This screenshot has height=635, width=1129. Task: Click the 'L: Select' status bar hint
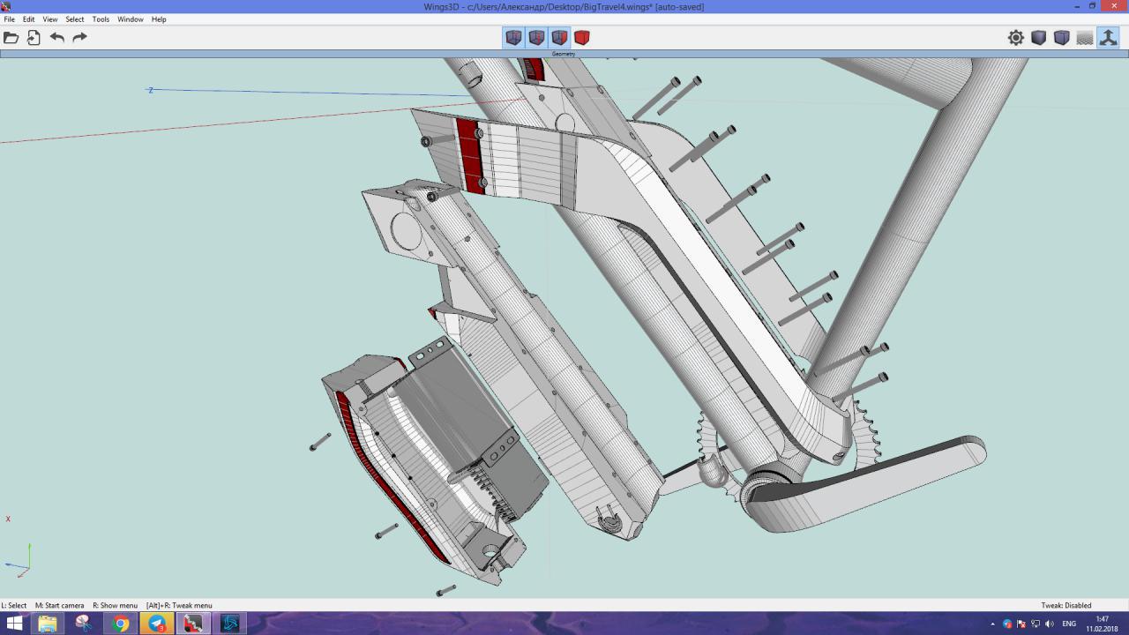[x=14, y=605]
